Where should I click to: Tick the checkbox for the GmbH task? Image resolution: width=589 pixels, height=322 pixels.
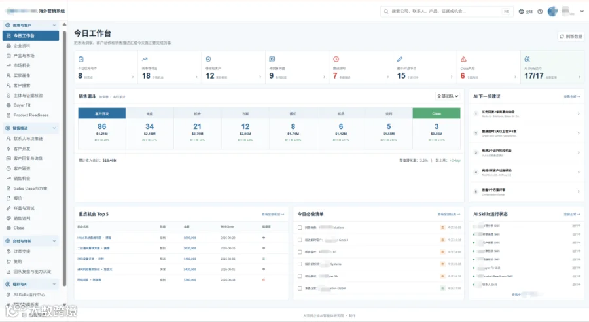pos(300,240)
